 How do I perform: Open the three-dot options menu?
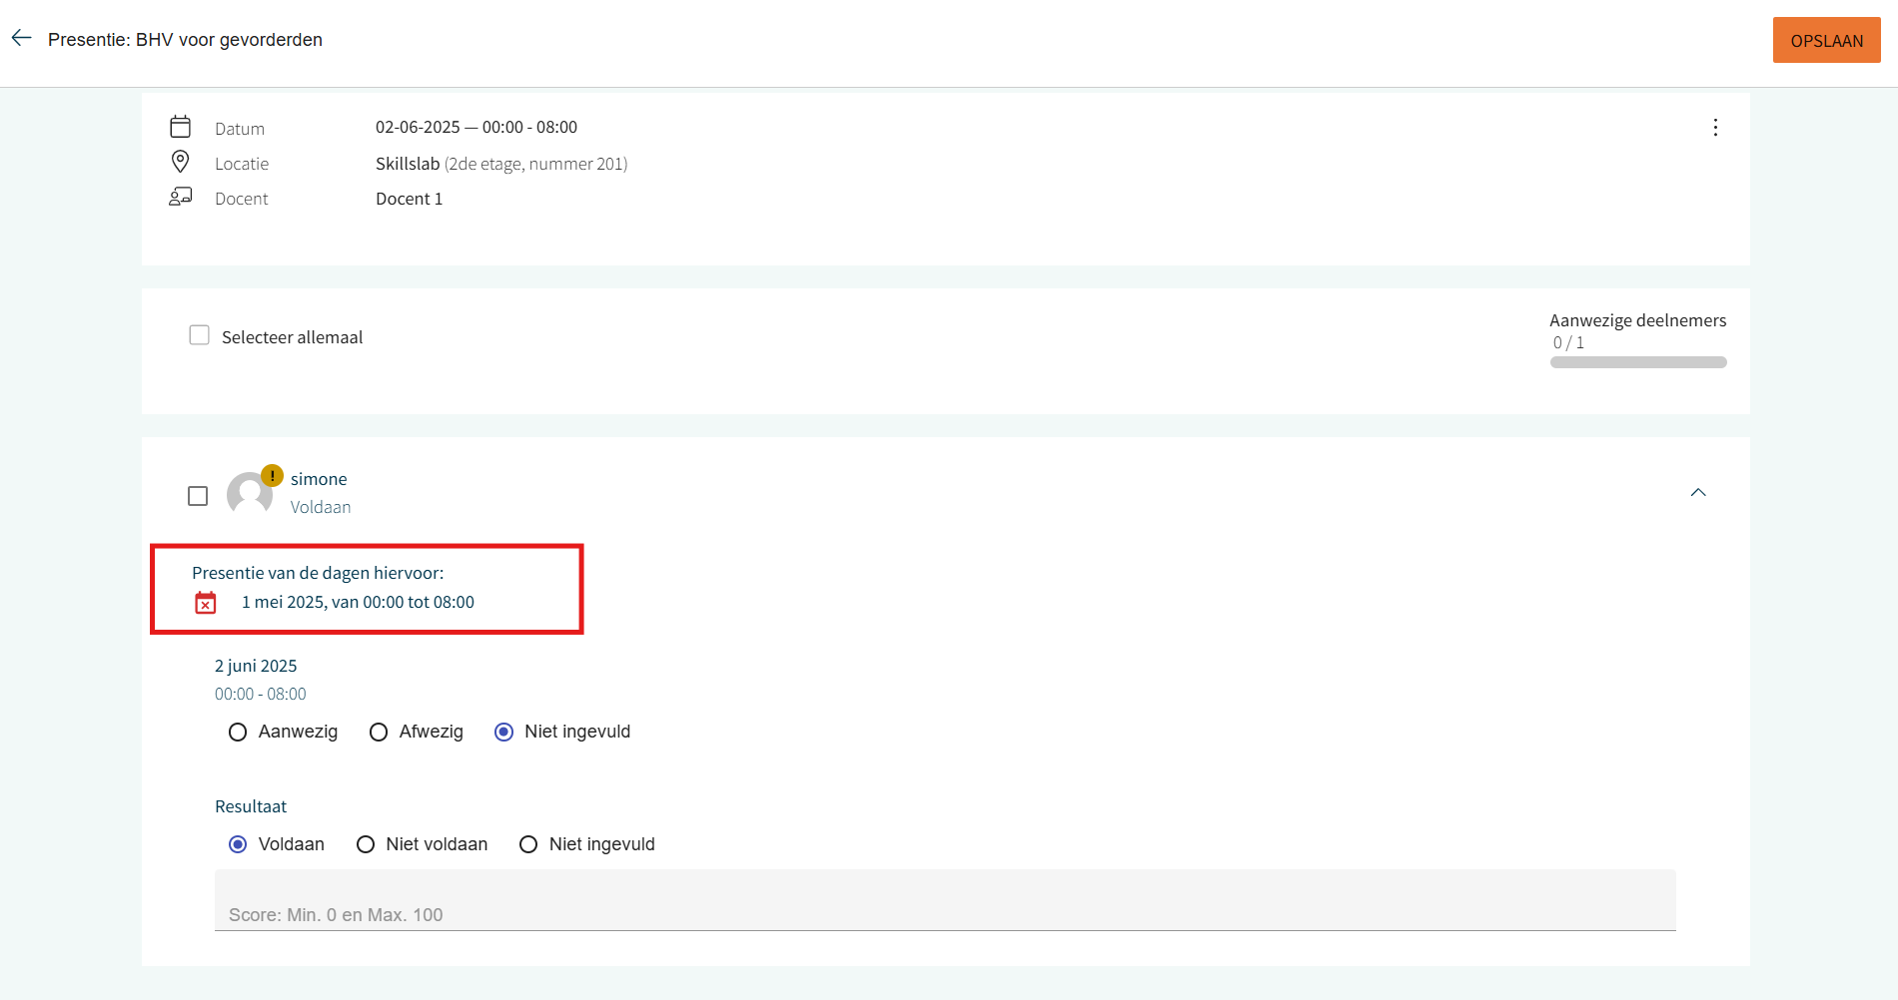[x=1715, y=128]
